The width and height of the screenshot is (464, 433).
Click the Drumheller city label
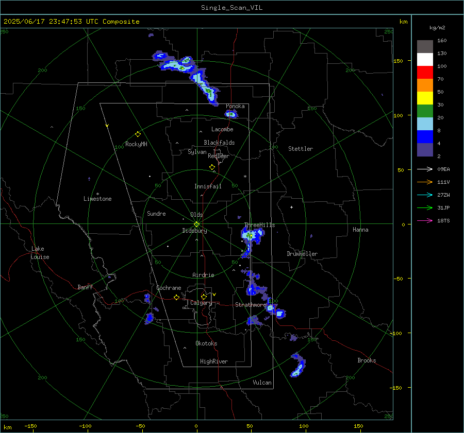tap(302, 254)
